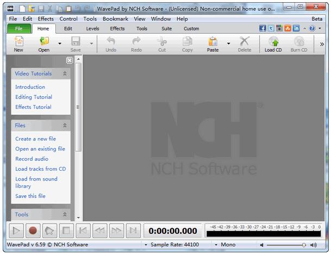Screen dimensions: 331x255
Task: Click Create a new file link
Action: (36, 139)
